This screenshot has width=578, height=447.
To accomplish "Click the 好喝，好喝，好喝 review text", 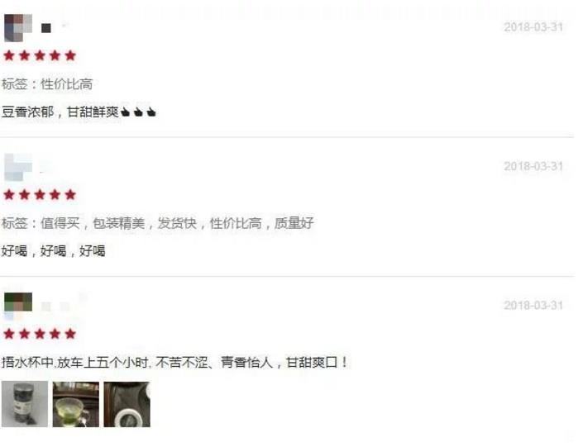I will (54, 251).
